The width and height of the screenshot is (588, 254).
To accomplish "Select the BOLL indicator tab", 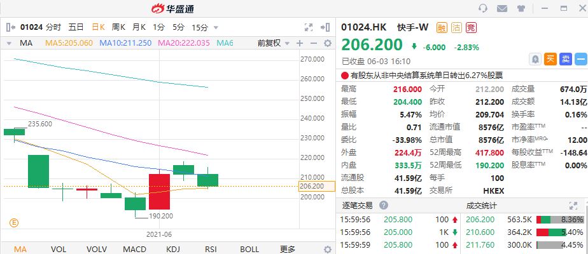I will pos(249,249).
